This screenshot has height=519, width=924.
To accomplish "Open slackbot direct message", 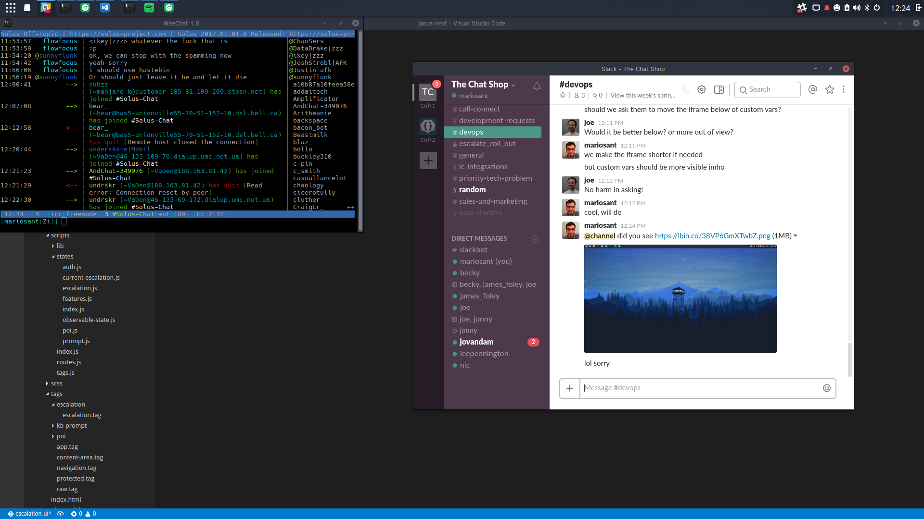I will pyautogui.click(x=492, y=250).
